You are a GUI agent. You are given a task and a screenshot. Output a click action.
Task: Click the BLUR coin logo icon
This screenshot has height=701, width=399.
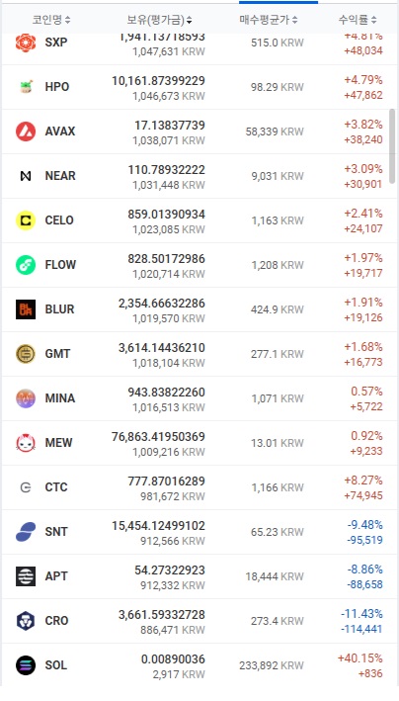click(x=26, y=309)
